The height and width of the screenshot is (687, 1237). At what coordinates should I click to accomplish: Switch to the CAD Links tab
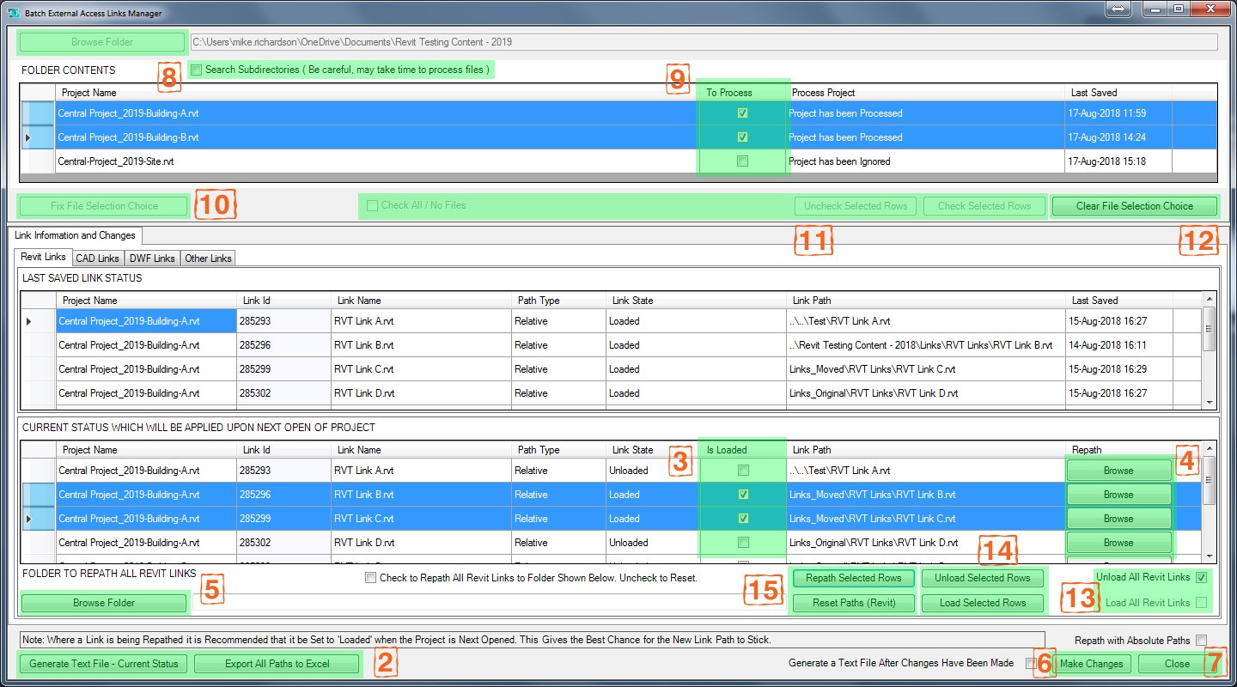coord(97,258)
